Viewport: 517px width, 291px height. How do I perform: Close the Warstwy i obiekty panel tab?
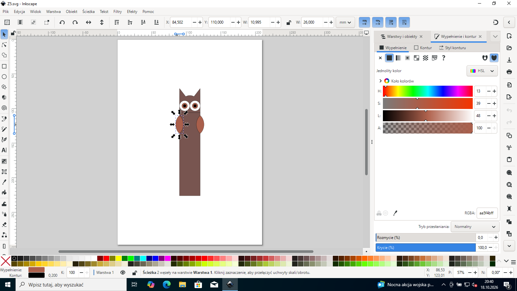tap(421, 37)
